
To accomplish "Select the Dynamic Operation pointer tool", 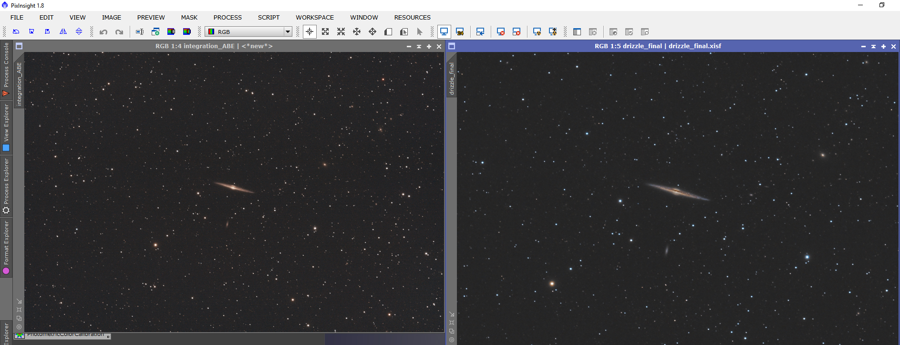I will (x=420, y=31).
